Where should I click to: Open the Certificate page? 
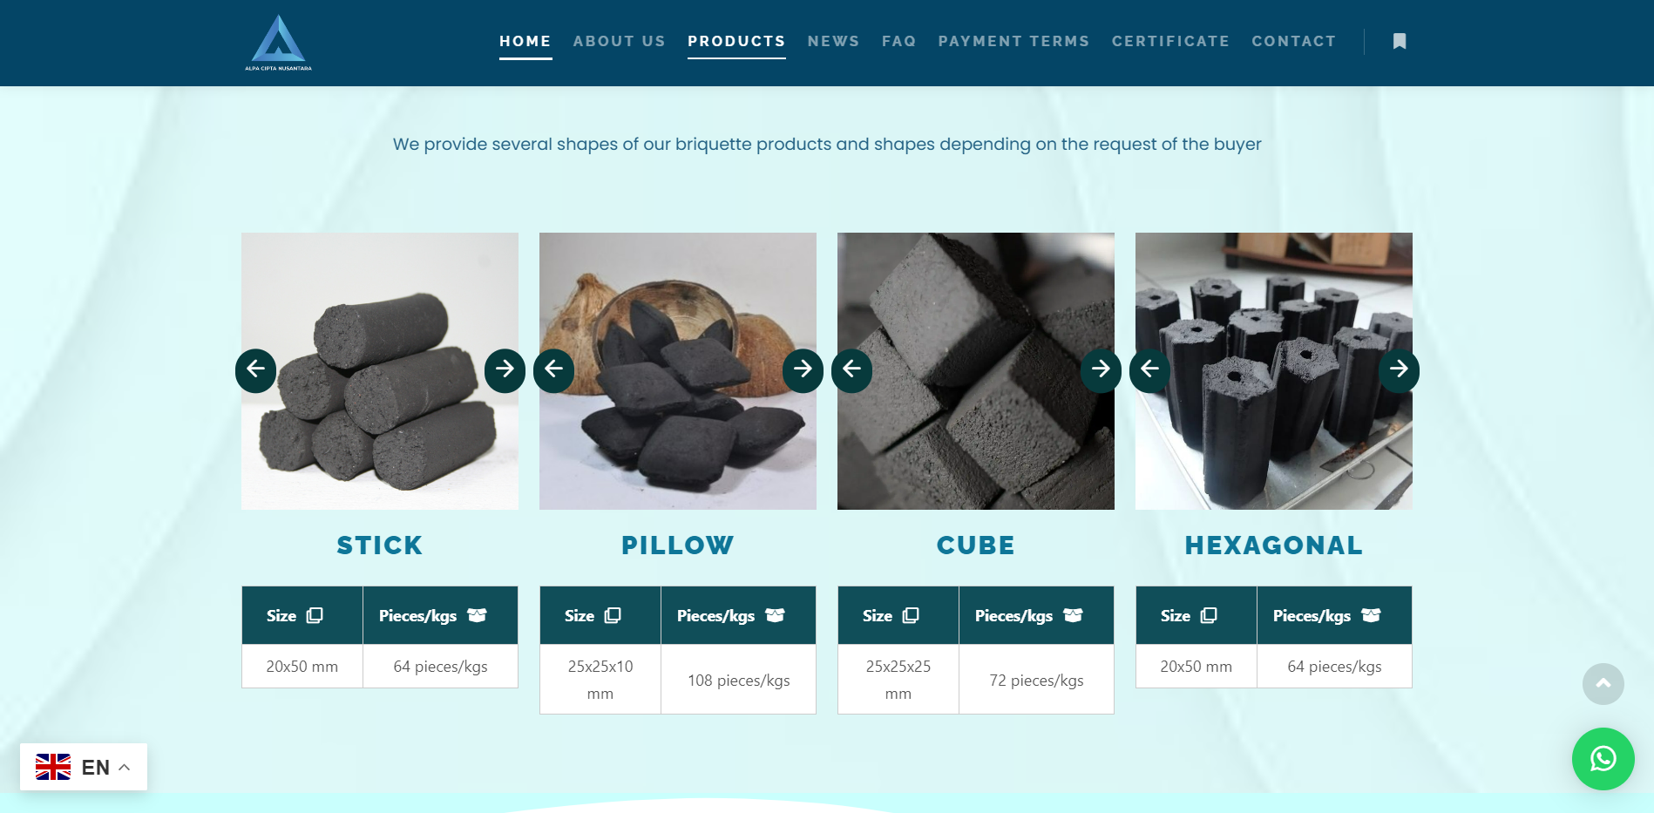coord(1170,41)
